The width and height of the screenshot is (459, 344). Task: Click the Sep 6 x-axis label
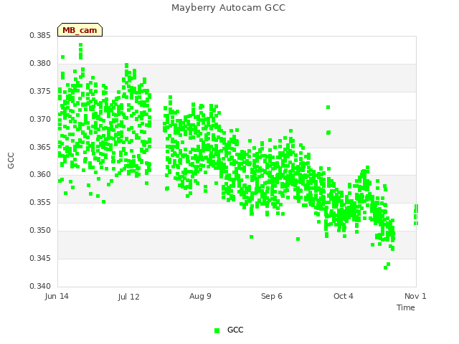click(x=272, y=296)
